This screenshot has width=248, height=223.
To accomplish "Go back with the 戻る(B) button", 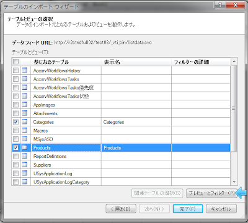I will pos(121,209).
